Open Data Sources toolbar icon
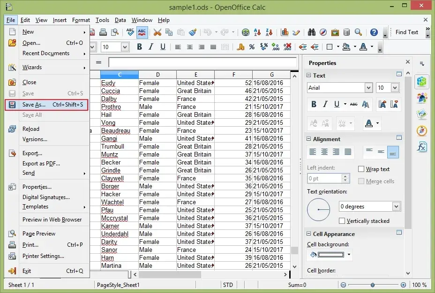The width and height of the screenshot is (435, 293). pos(346,32)
